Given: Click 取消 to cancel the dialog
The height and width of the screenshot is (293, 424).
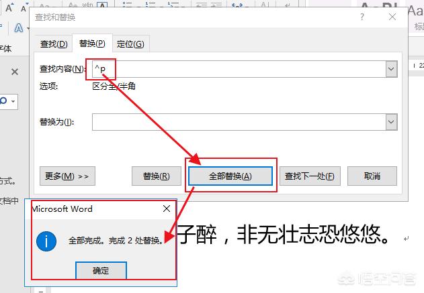Looking at the screenshot, I should pos(372,176).
